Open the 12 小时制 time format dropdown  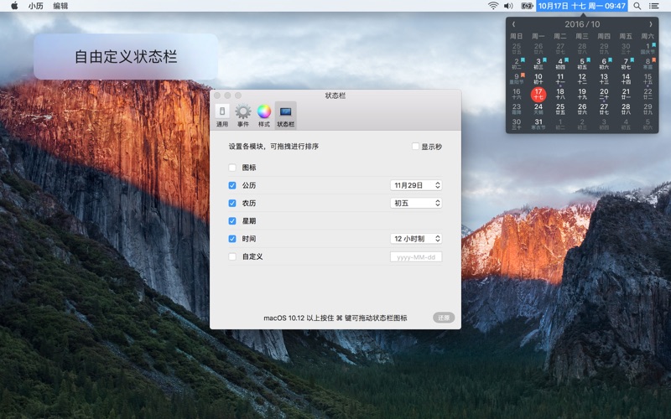[x=416, y=239]
